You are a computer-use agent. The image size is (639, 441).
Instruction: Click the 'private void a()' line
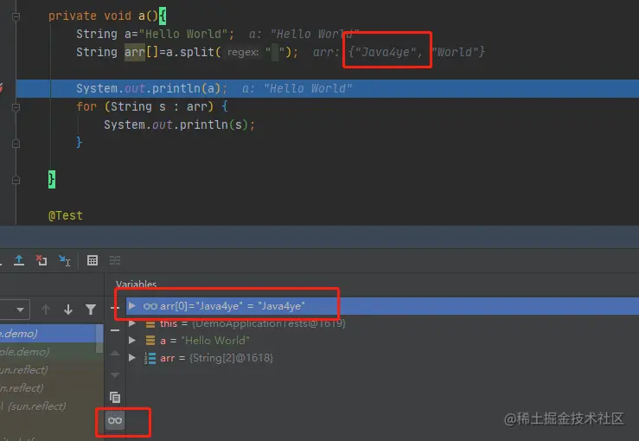107,16
